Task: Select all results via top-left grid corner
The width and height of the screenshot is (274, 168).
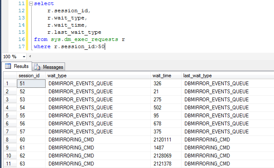Action: (x=10, y=76)
